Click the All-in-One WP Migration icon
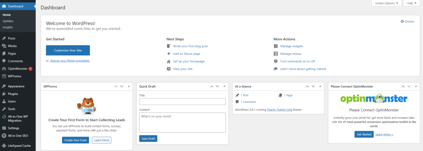This screenshot has height=151, width=423. pyautogui.click(x=4, y=117)
